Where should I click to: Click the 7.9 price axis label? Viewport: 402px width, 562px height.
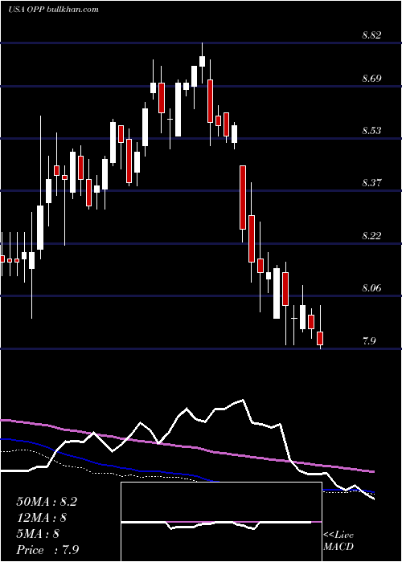tap(369, 340)
